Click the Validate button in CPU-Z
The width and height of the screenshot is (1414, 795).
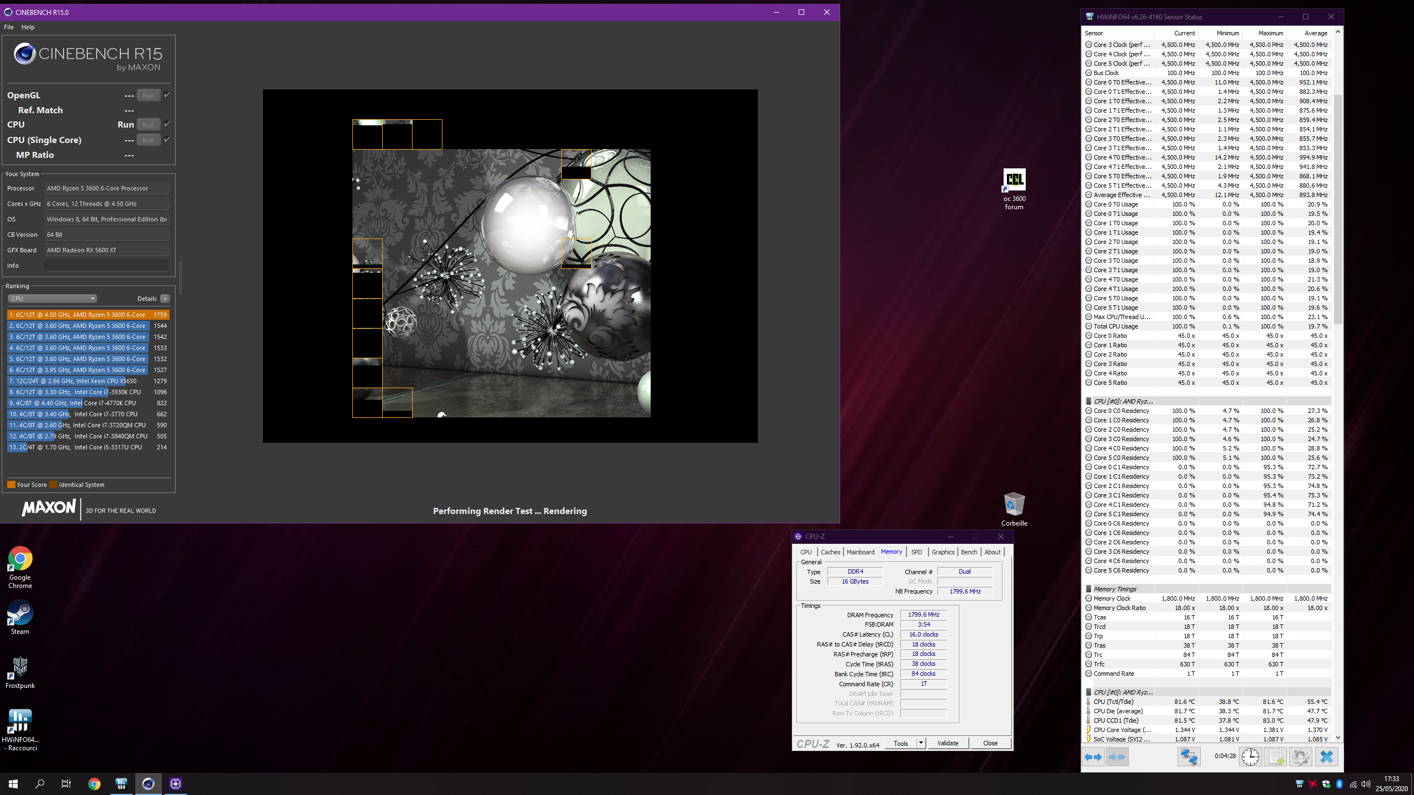pyautogui.click(x=948, y=743)
